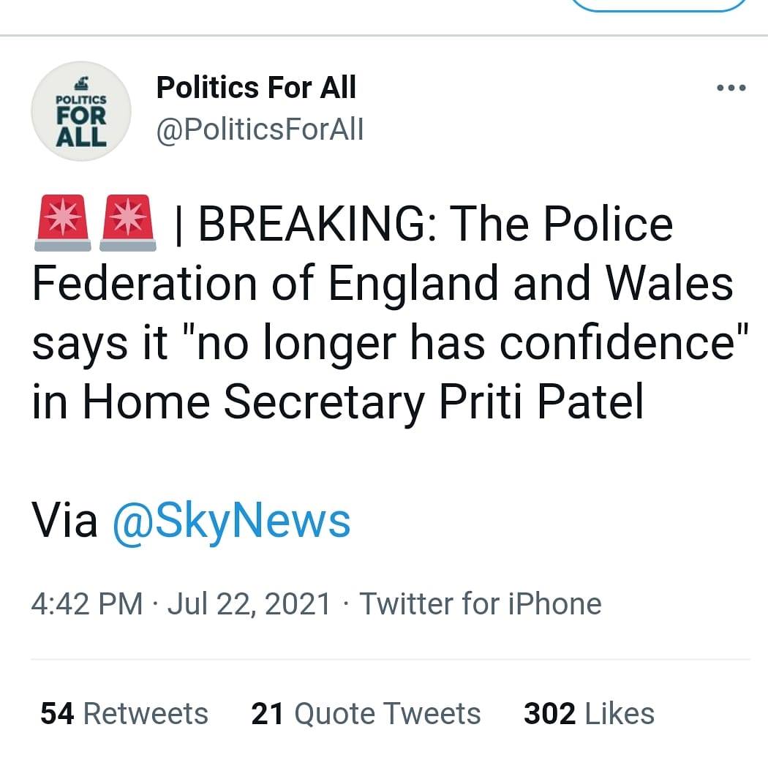Open the 21 Quote Tweets list
This screenshot has height=768, width=768.
click(366, 713)
